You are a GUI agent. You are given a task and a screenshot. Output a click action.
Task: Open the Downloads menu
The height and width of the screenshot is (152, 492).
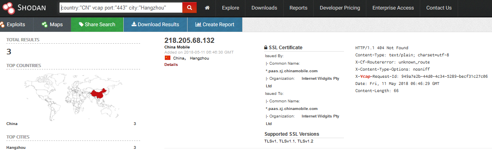[x=264, y=8]
